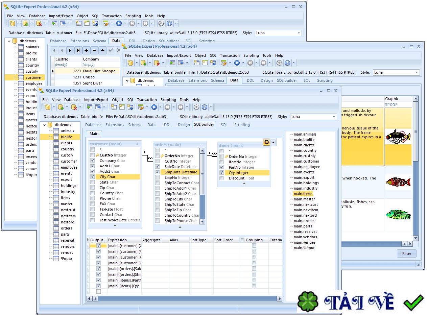This screenshot has width=427, height=315.
Task: Click the export data icon in the back customer window toolbar
Action: (63, 23)
